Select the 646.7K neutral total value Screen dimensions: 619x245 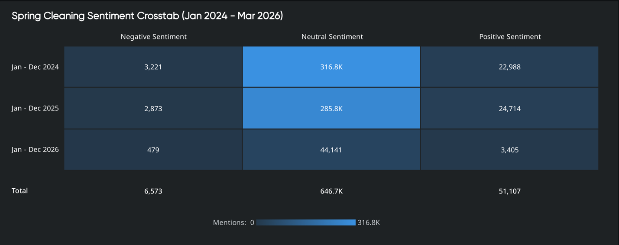click(x=331, y=191)
